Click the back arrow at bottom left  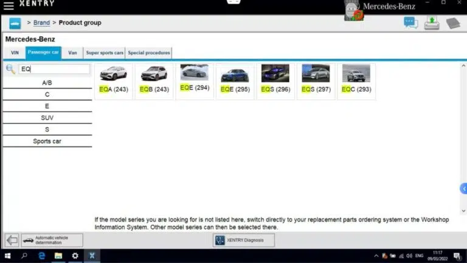(x=12, y=240)
